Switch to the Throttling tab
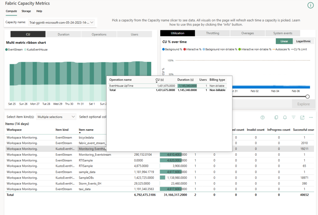Screen dimensions: 318x215 coord(212,33)
